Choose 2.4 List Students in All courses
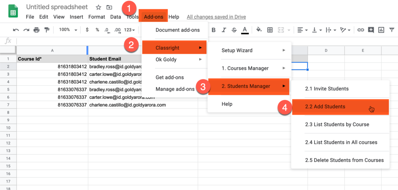This screenshot has height=190, width=398. [x=340, y=142]
